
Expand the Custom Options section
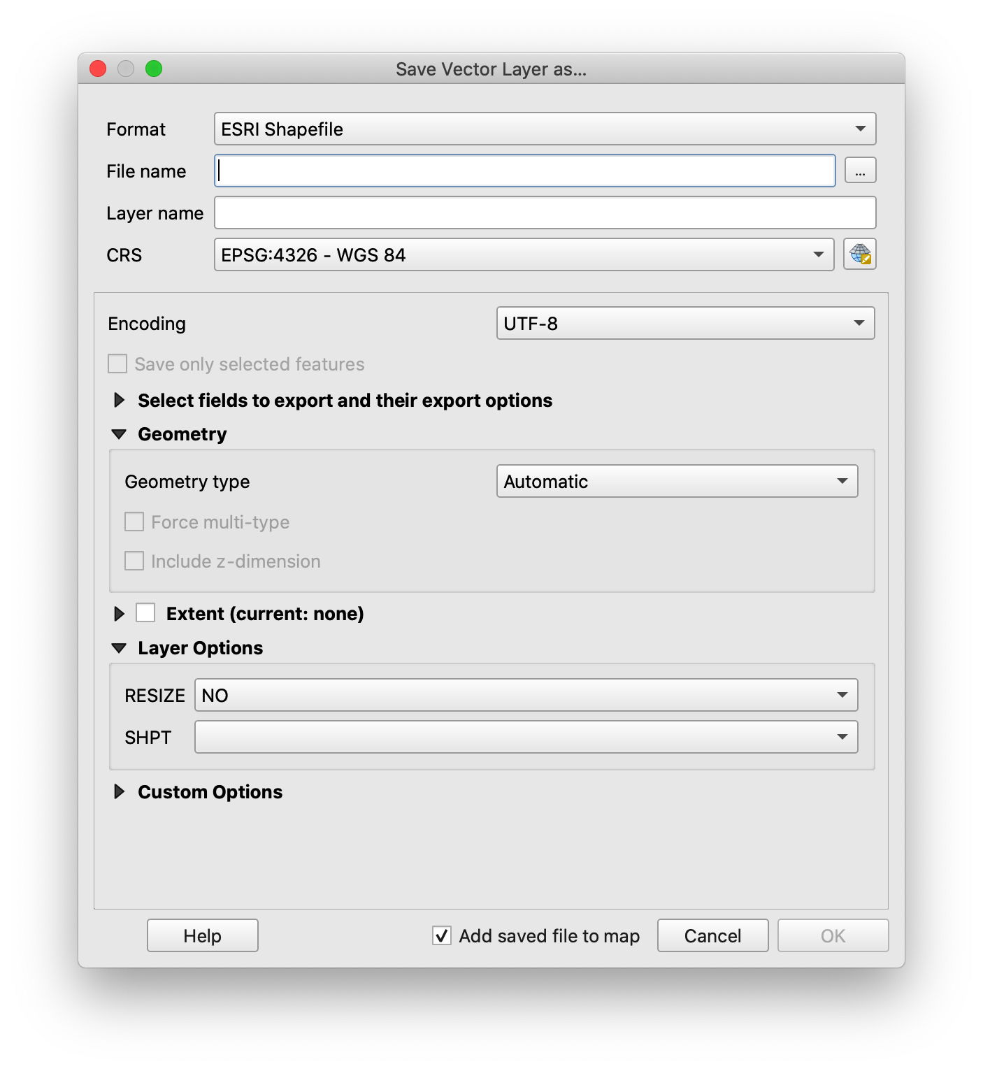(x=120, y=791)
